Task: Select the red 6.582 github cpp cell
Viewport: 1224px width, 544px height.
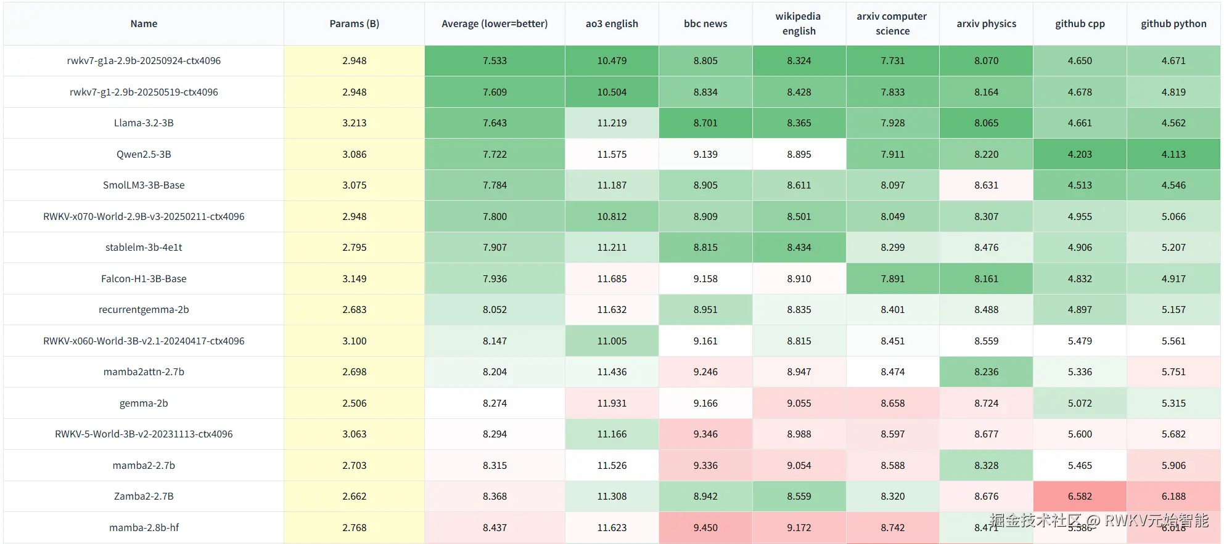Action: pyautogui.click(x=1080, y=497)
